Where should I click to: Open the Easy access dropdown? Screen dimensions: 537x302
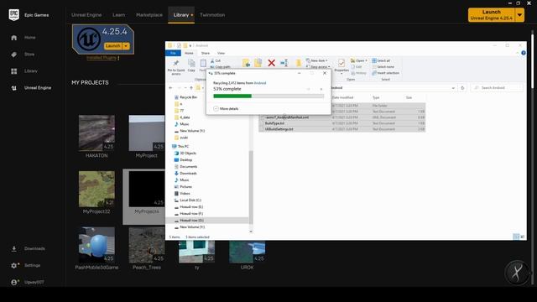[x=318, y=67]
